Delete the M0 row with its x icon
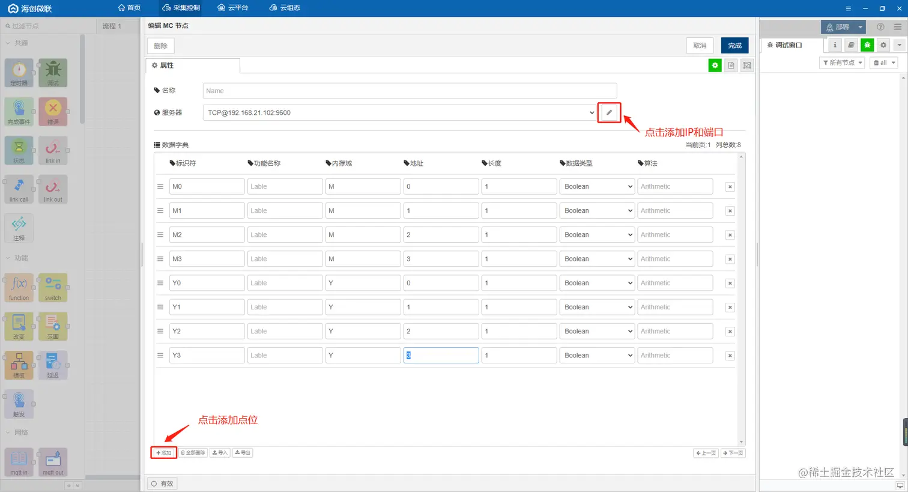Viewport: 908px width, 492px height. coord(730,187)
